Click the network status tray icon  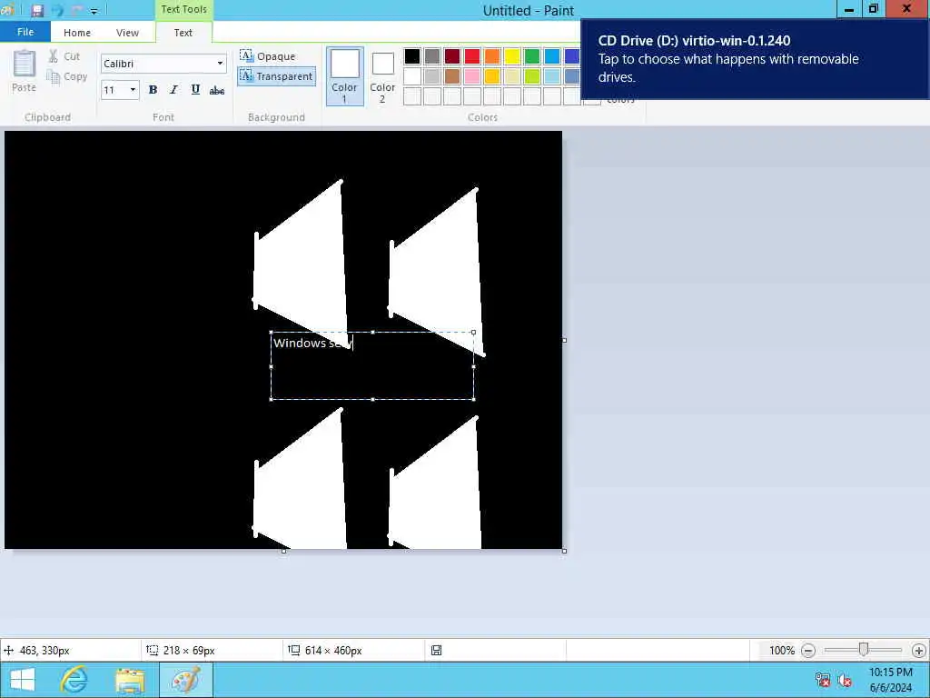(822, 680)
